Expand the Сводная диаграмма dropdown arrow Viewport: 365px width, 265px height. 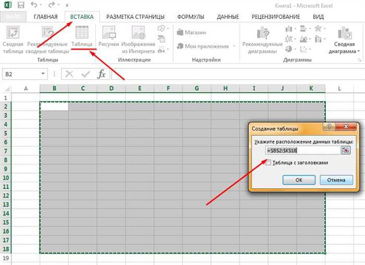[x=359, y=51]
